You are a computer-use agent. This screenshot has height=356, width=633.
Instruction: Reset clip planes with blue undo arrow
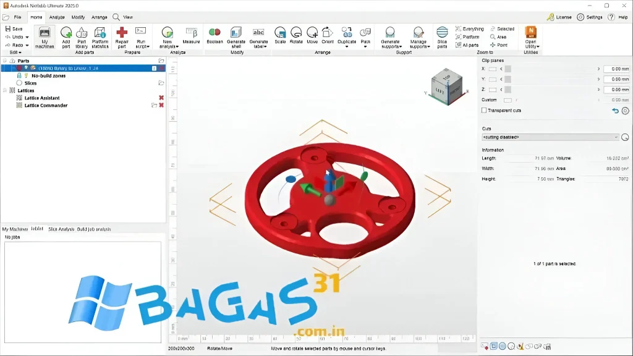[x=615, y=111]
